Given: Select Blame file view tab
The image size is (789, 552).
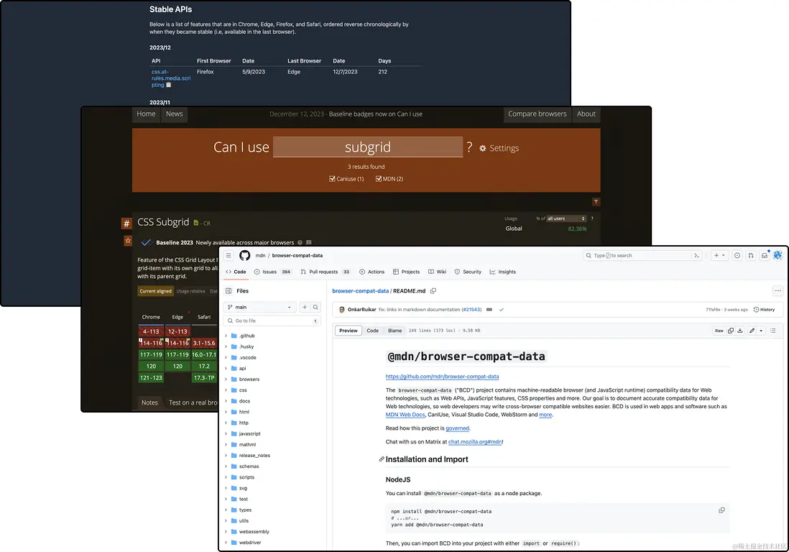Looking at the screenshot, I should 395,331.
